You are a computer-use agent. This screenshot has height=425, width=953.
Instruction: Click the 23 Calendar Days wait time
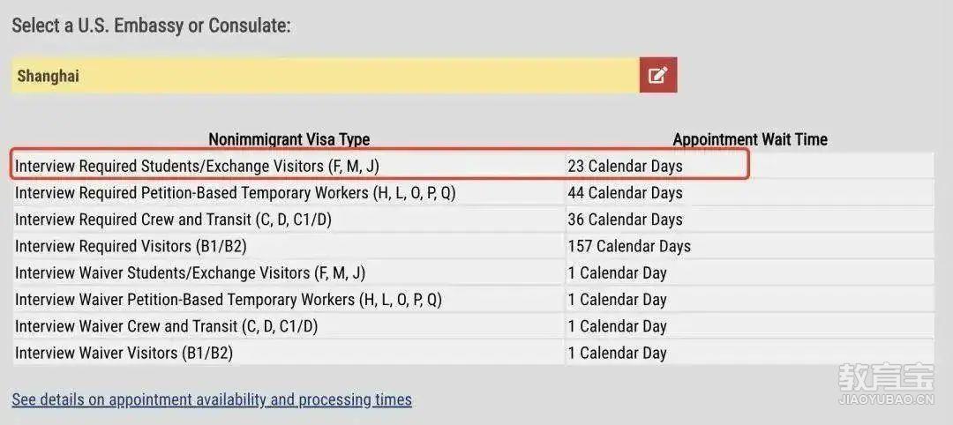tap(625, 167)
